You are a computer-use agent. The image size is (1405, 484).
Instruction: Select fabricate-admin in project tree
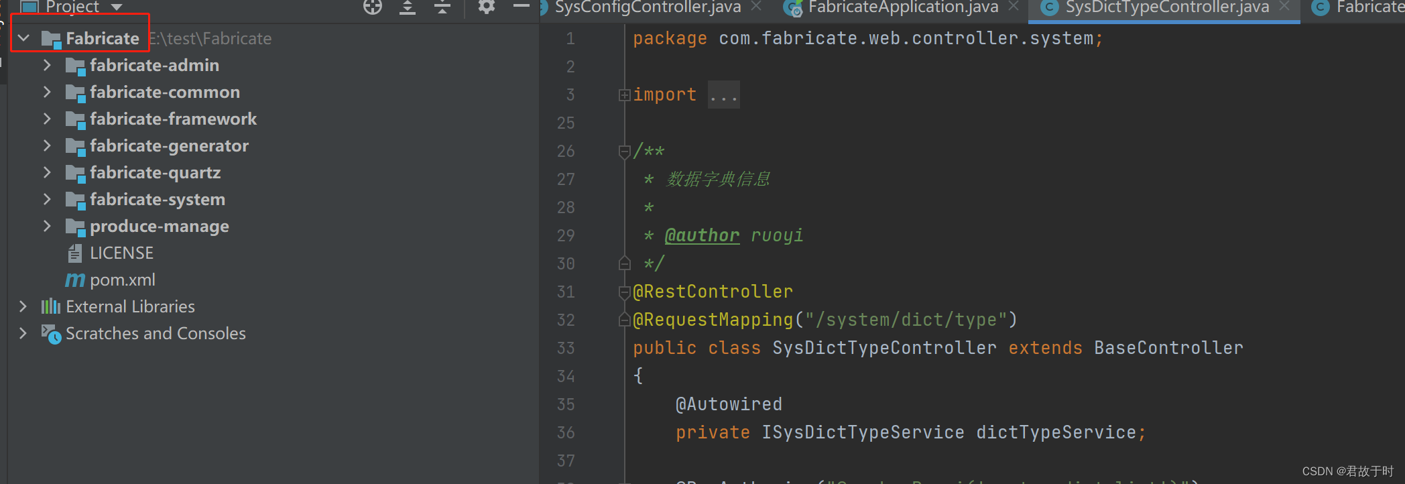[155, 65]
